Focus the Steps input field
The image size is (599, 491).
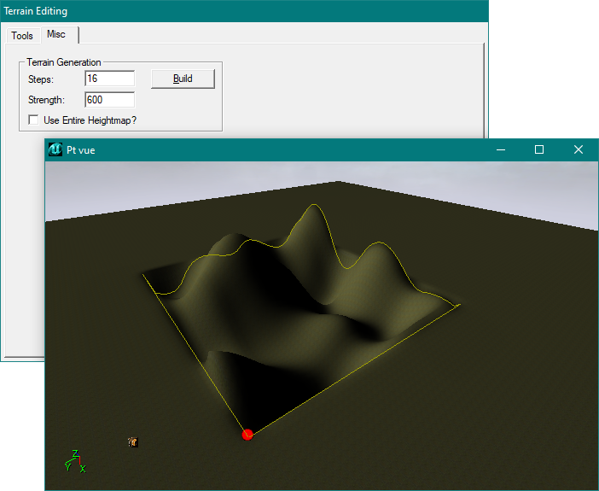point(109,79)
